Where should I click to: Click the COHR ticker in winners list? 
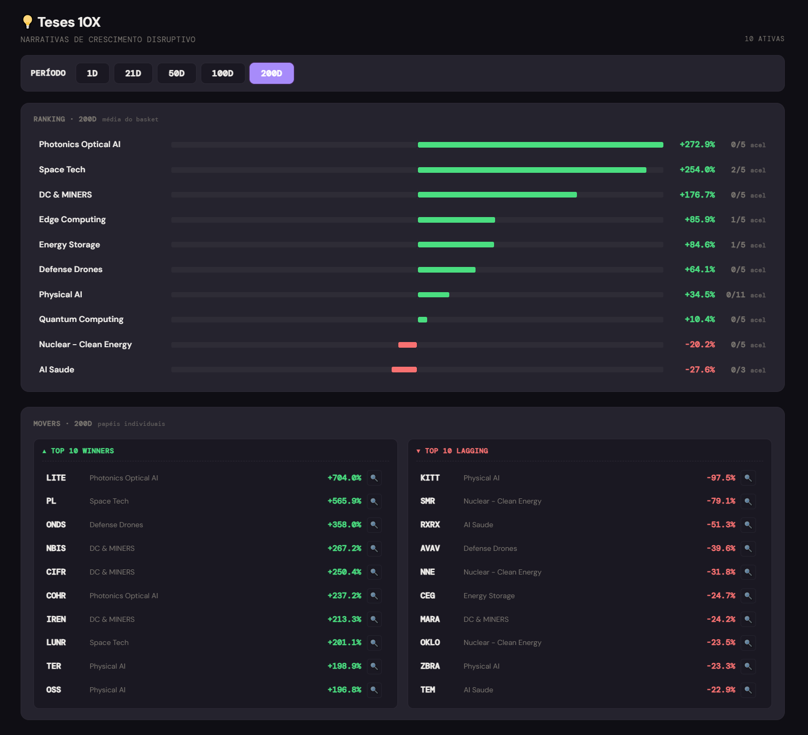pyautogui.click(x=56, y=596)
